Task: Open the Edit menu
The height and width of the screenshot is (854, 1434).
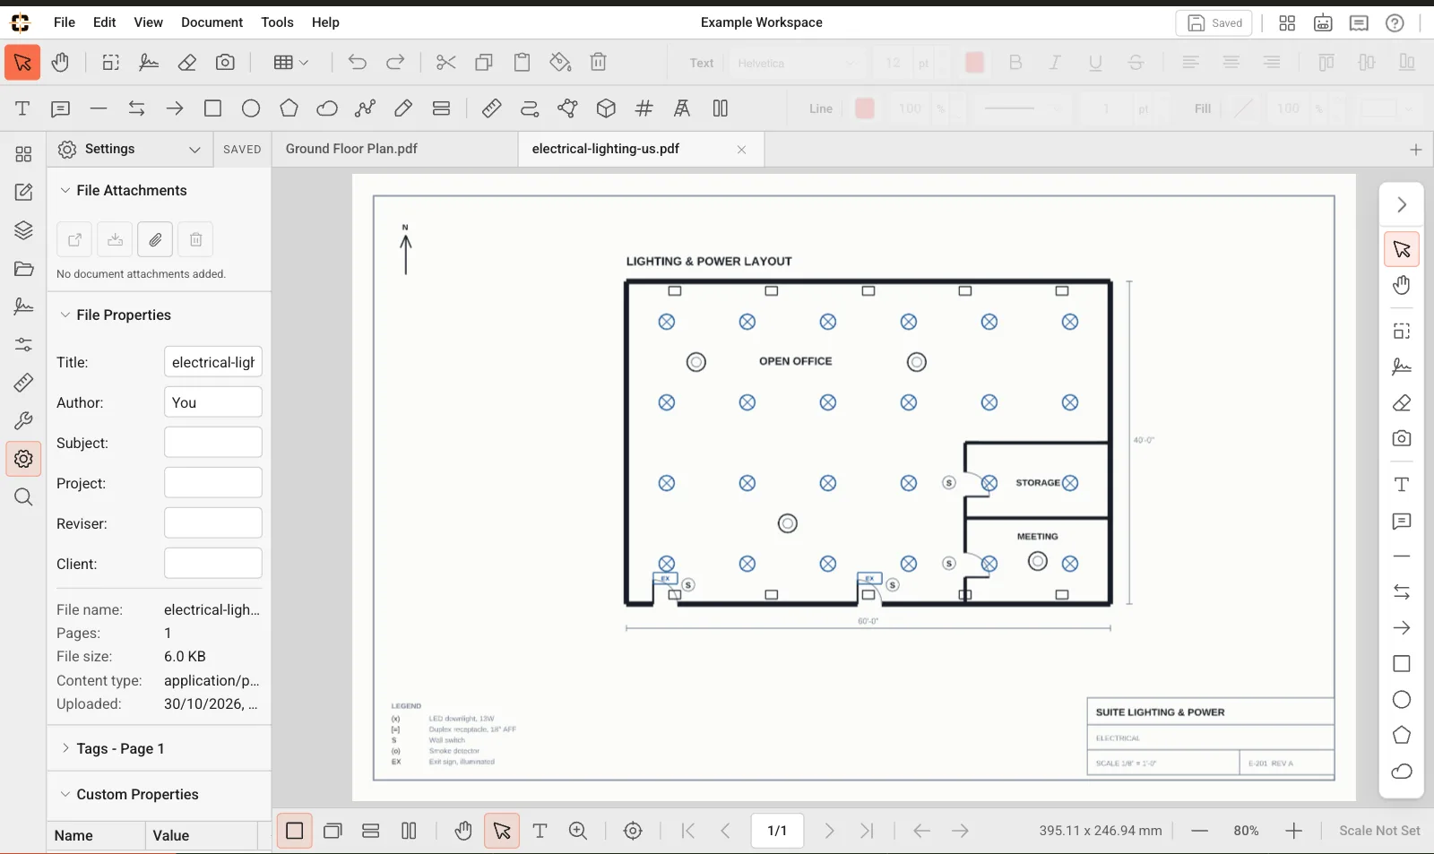Action: point(105,22)
